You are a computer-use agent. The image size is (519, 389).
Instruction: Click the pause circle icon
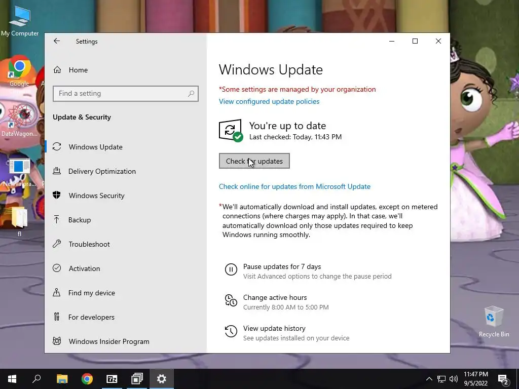231,269
